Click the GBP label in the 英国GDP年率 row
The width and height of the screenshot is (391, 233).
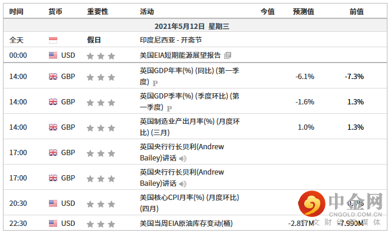(68, 76)
